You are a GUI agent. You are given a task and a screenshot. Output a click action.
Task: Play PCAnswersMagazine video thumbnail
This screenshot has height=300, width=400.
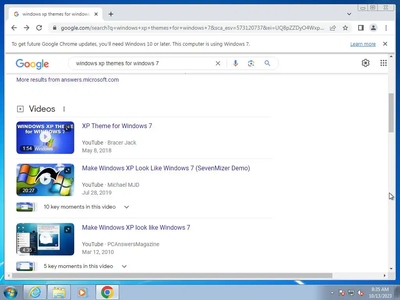coord(45,239)
